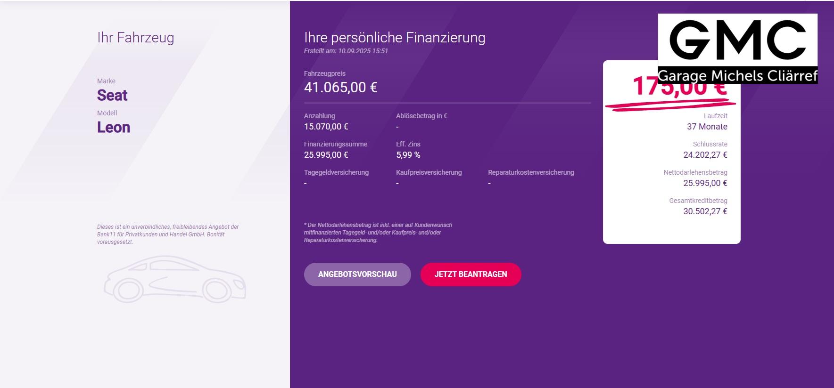Click the Nettodarlehensbetrag 25.995,00 € value
834x388 pixels.
click(705, 183)
